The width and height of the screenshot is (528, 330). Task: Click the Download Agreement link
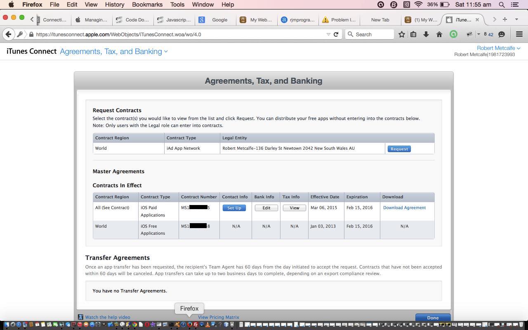click(x=404, y=207)
